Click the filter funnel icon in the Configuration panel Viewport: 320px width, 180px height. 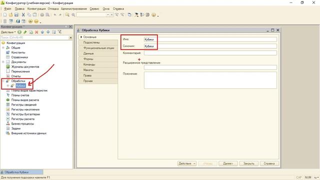point(59,32)
